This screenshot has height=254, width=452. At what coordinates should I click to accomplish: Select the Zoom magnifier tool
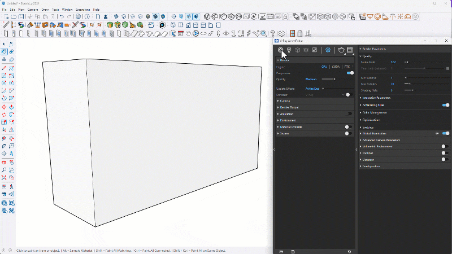tap(4, 170)
